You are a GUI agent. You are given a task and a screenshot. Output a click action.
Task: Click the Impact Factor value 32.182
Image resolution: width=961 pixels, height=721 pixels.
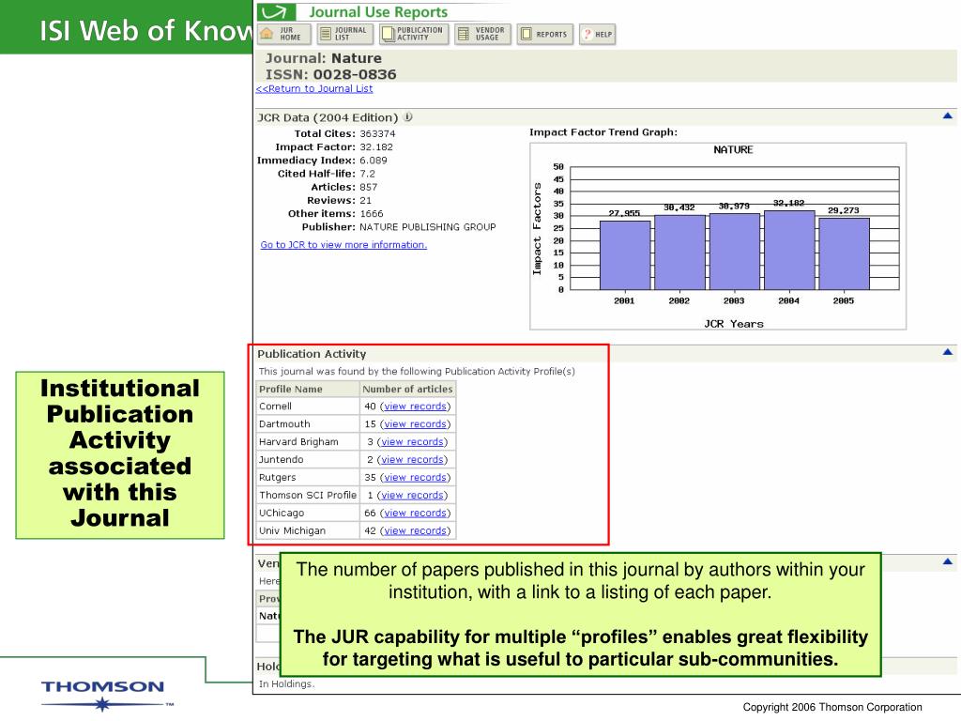tap(376, 147)
